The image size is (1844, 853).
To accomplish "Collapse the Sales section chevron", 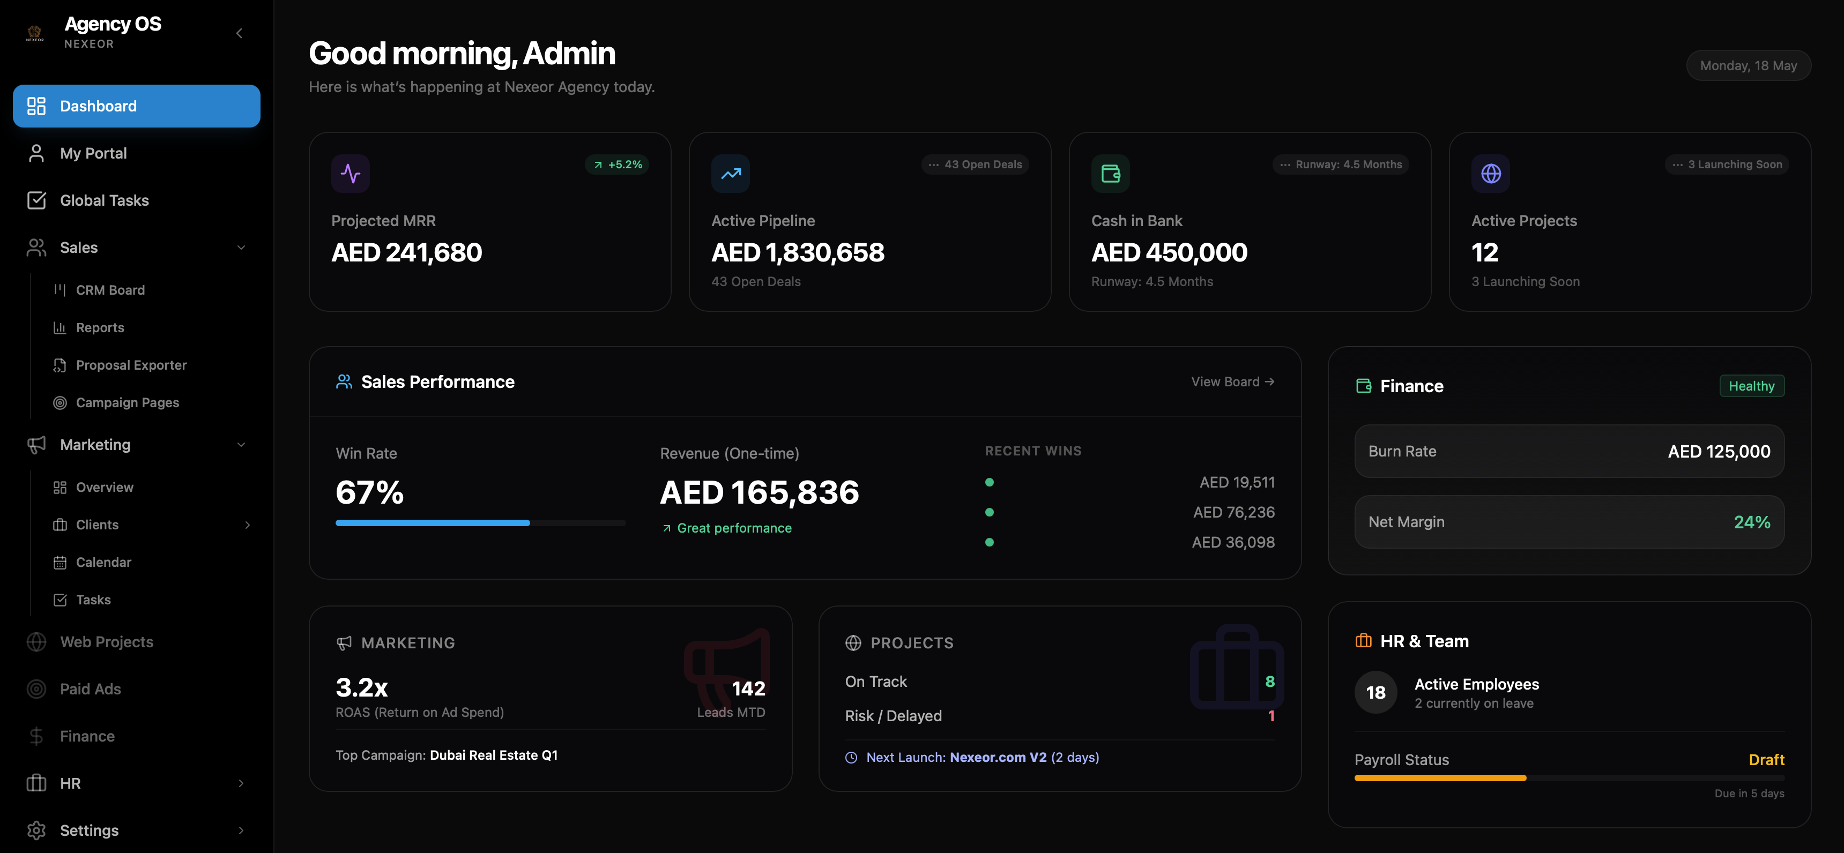I will point(241,248).
